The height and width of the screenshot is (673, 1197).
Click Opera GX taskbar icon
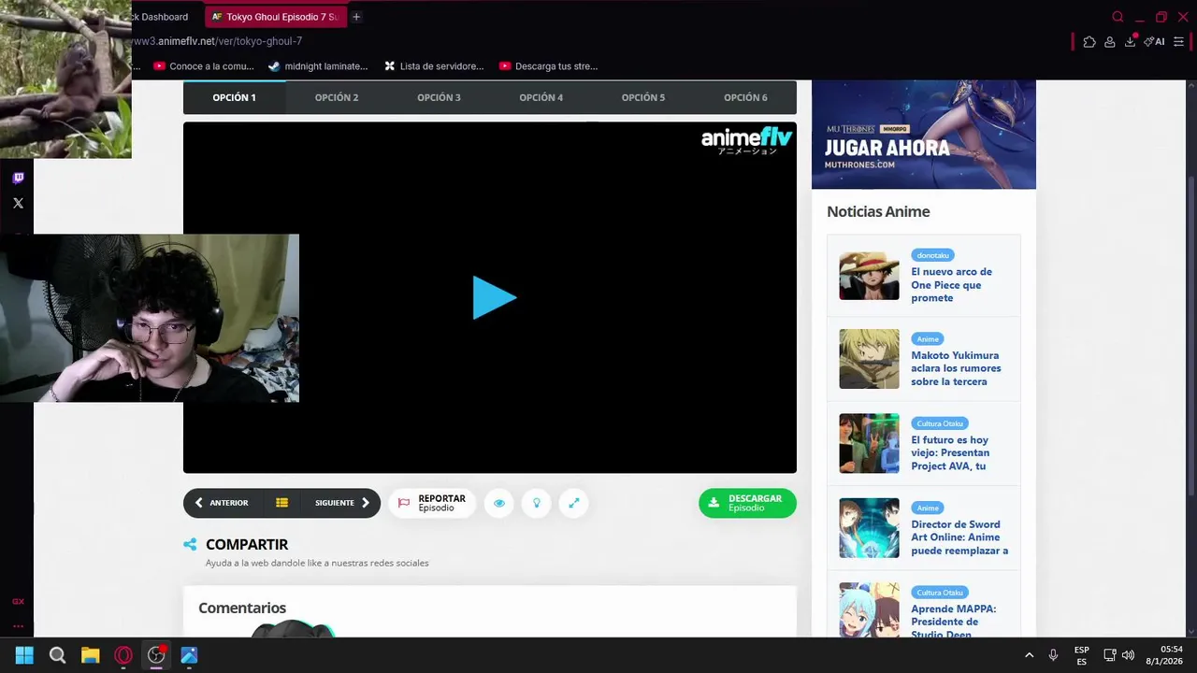[x=123, y=655]
